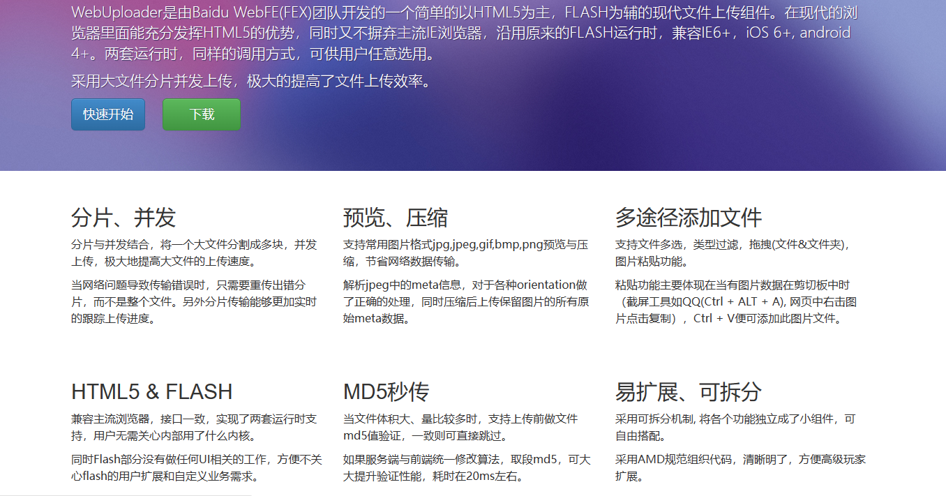Click paragraph starting with 支持常用图片格式
The width and height of the screenshot is (946, 496).
[465, 253]
